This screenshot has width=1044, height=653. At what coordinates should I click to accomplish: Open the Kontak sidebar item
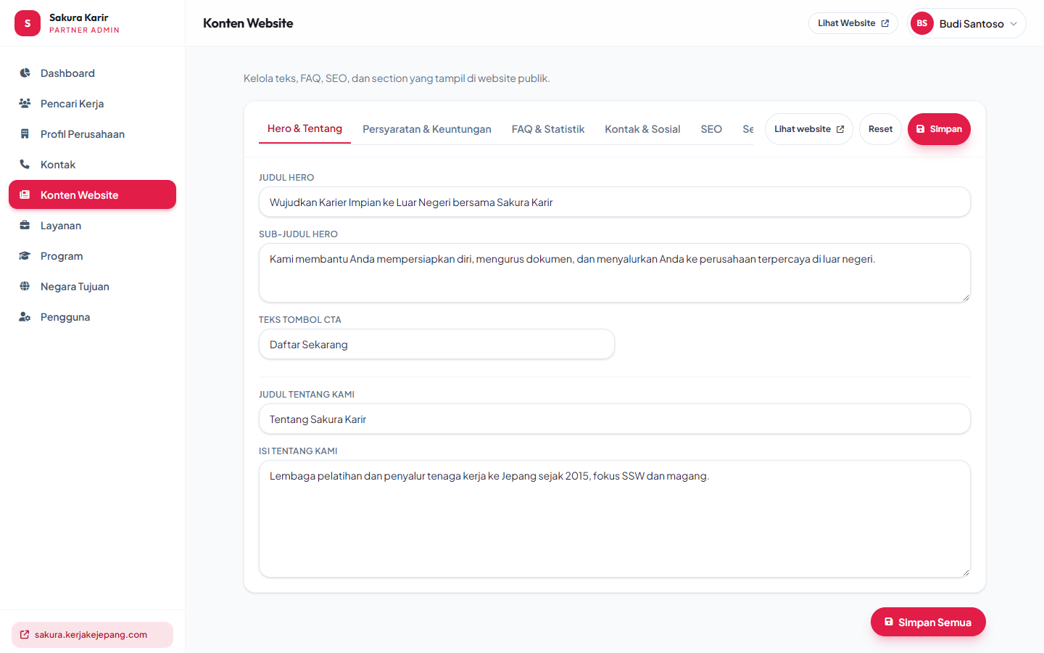tap(92, 165)
